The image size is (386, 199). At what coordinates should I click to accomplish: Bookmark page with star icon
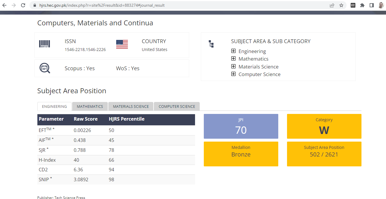pyautogui.click(x=341, y=5)
